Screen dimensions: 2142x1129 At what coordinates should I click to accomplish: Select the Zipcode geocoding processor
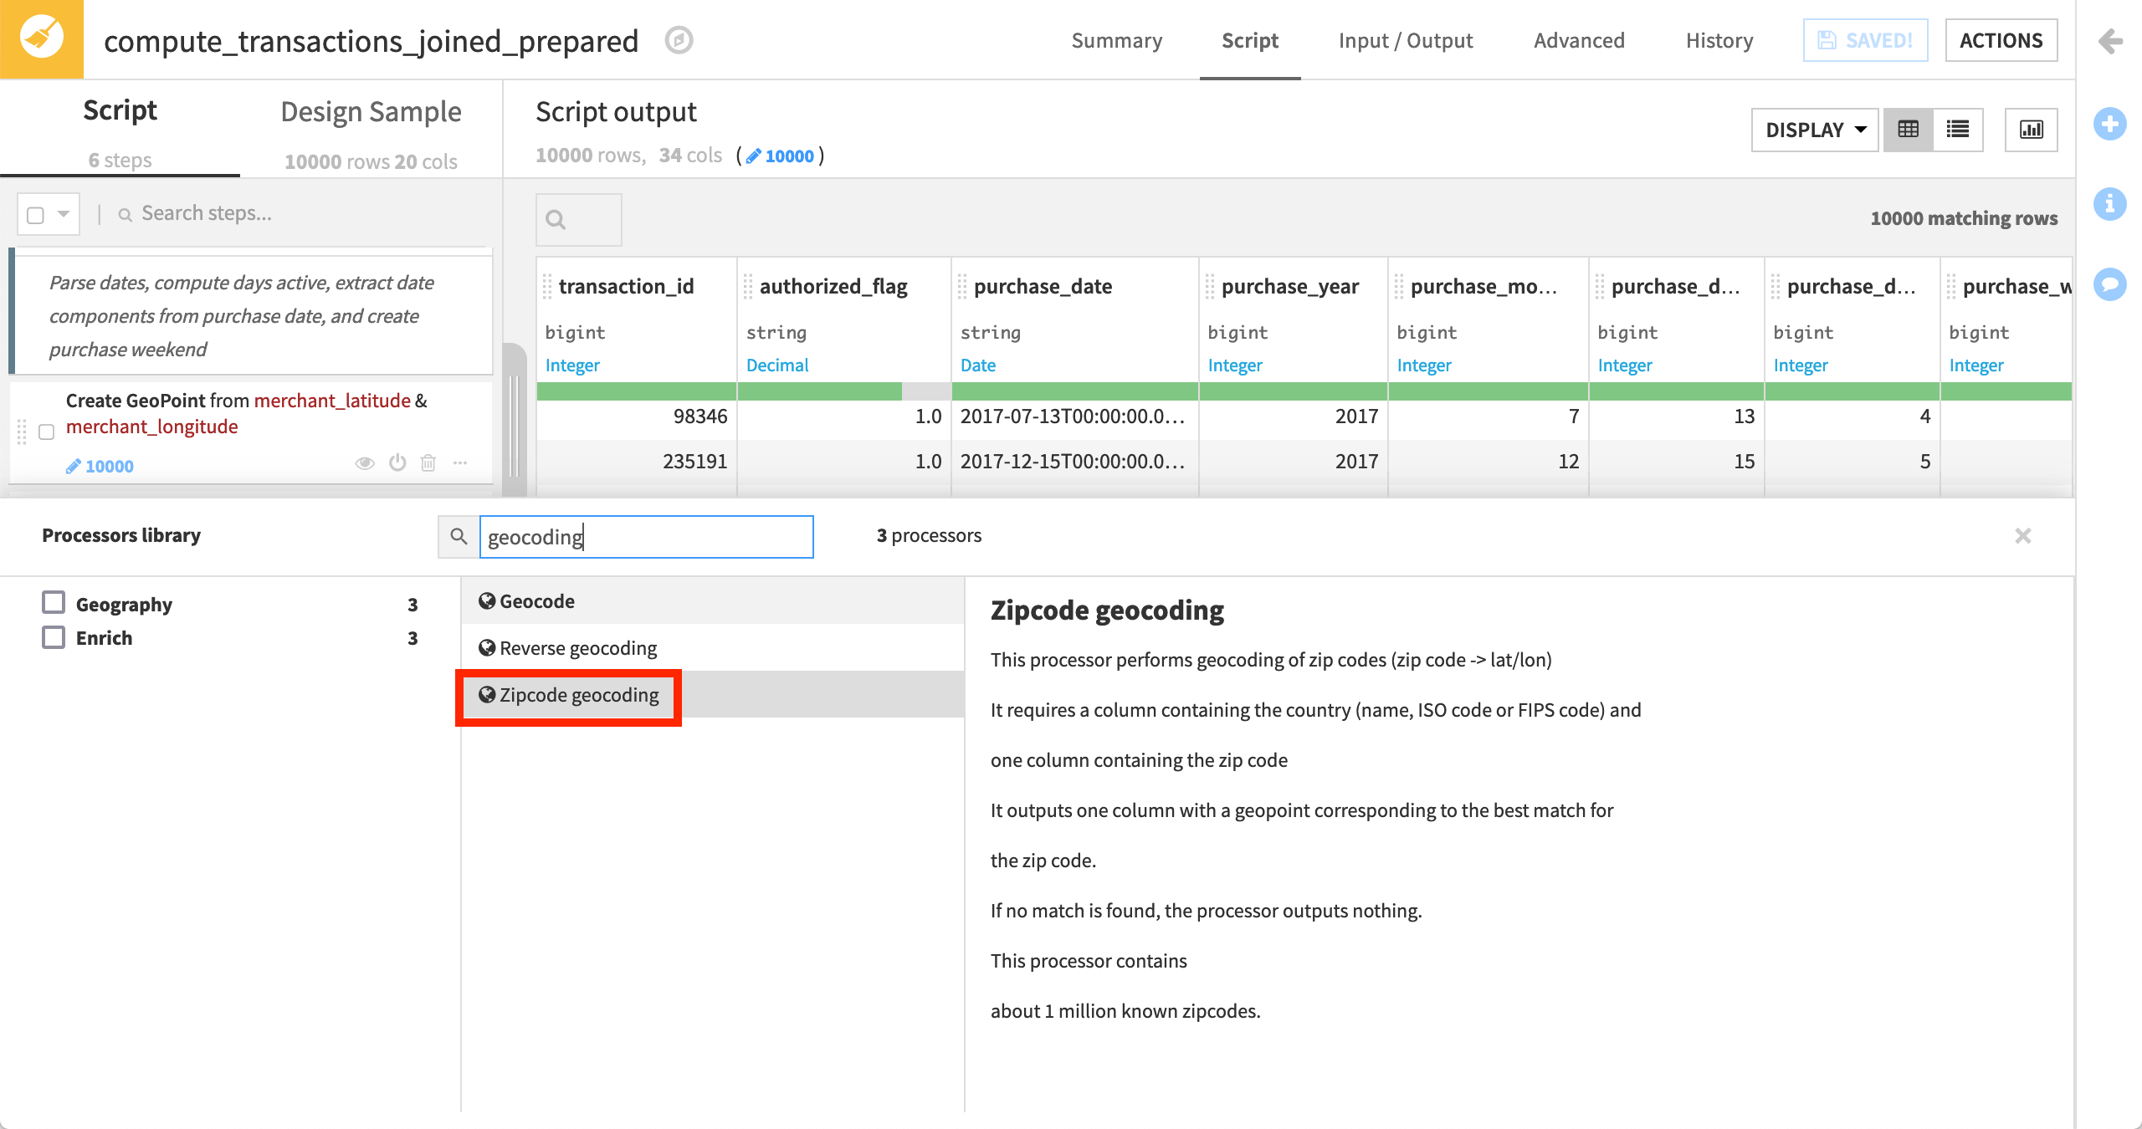click(x=713, y=695)
